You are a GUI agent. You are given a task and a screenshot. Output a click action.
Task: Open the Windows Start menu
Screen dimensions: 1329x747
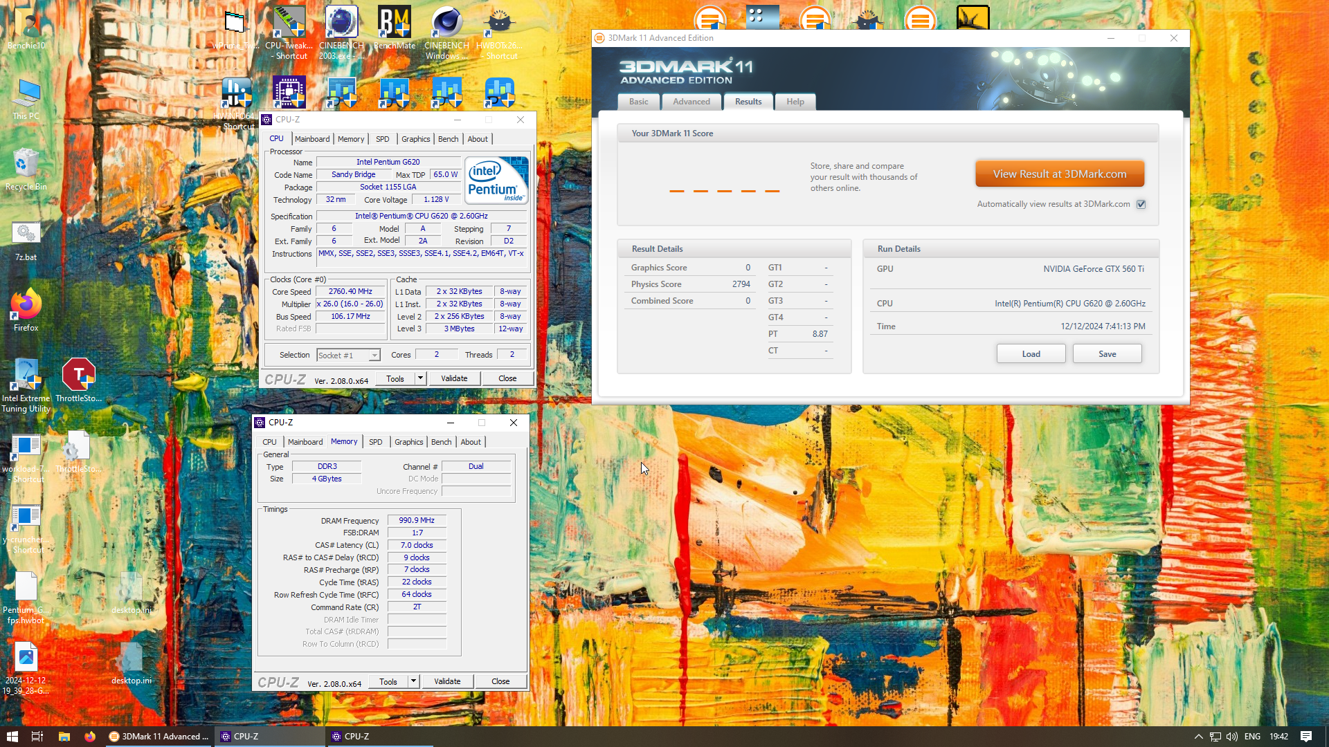point(12,737)
